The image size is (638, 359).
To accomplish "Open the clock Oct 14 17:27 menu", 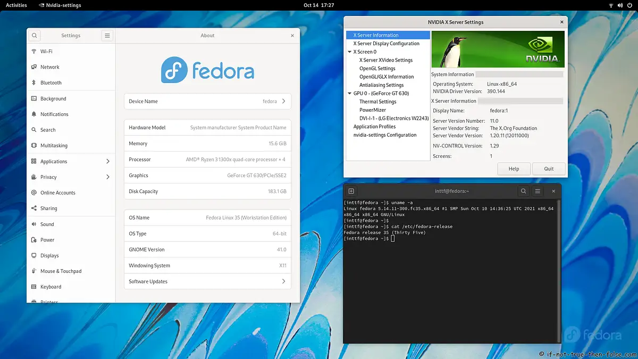I will coord(319,5).
